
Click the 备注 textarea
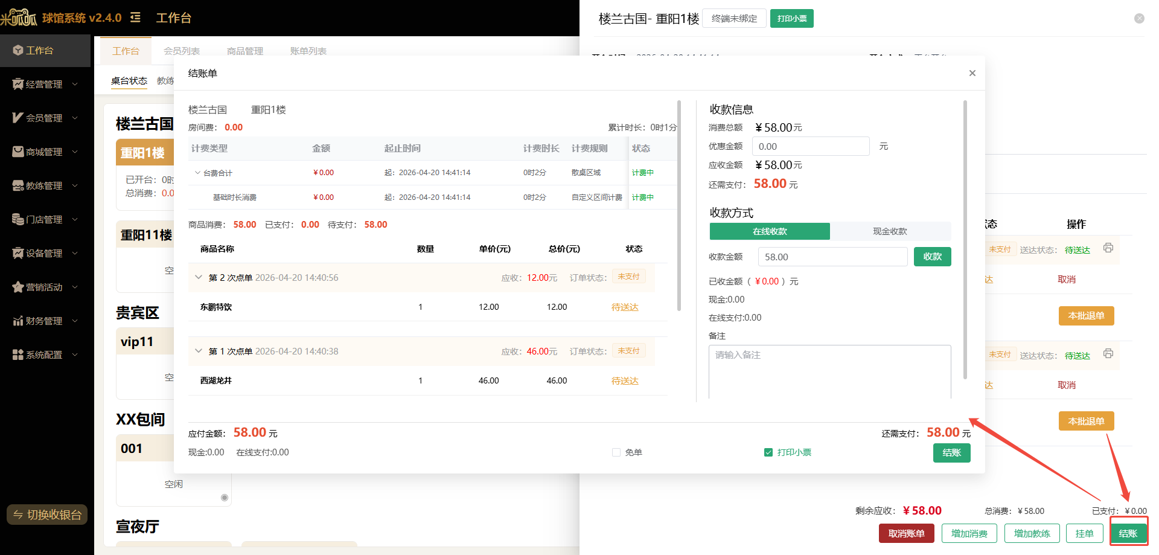pyautogui.click(x=830, y=372)
